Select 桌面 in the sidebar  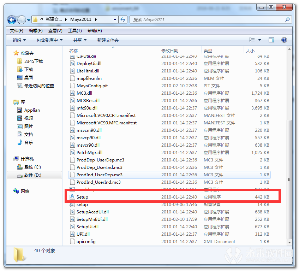[25, 77]
